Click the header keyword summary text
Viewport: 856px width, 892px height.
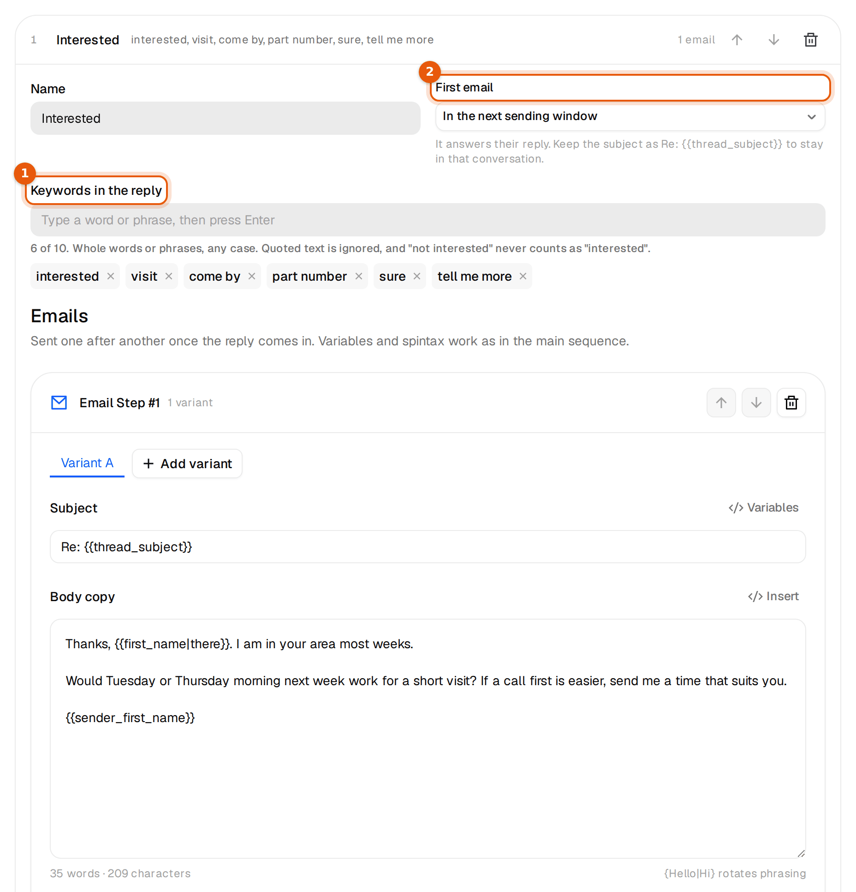coord(282,40)
